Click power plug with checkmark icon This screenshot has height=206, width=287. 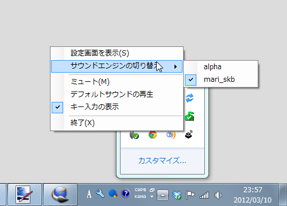pos(134,135)
